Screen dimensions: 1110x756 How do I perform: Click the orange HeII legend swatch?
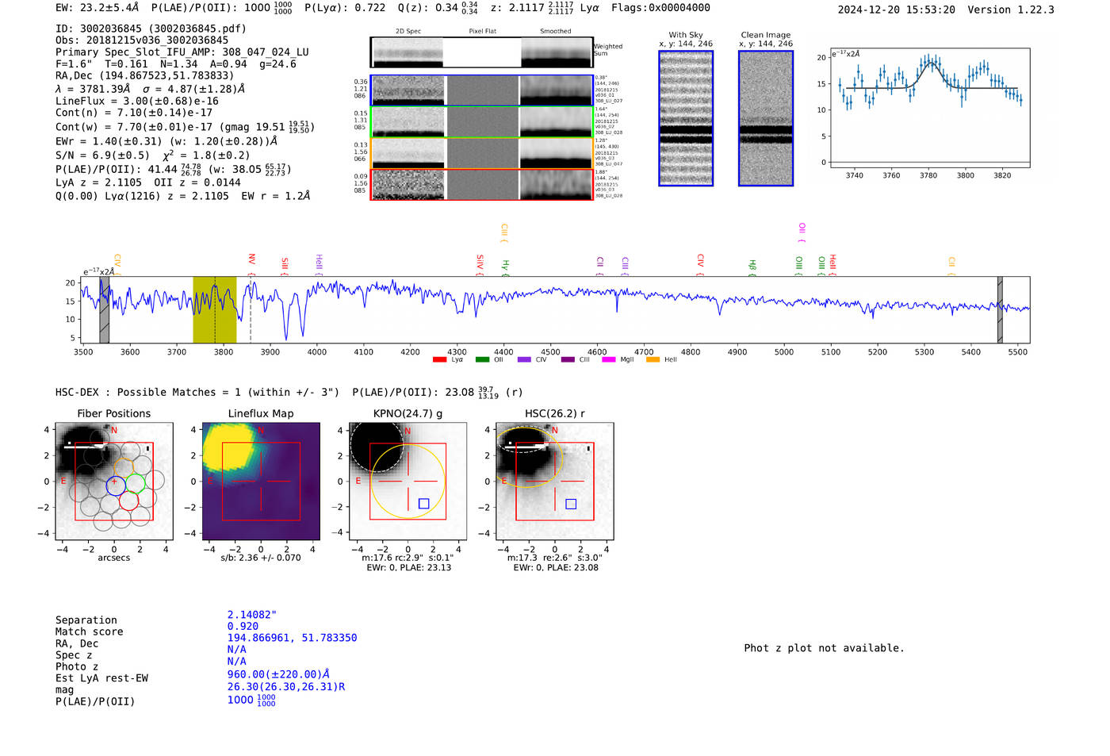click(653, 359)
